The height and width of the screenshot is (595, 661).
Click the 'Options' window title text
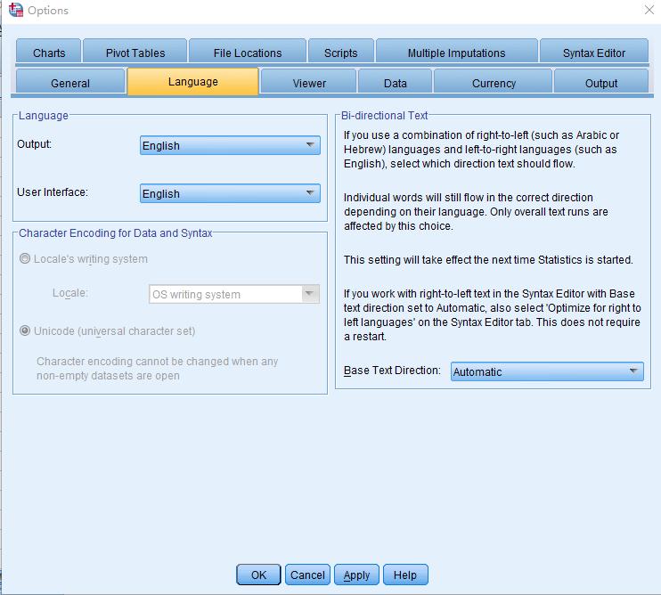click(48, 11)
